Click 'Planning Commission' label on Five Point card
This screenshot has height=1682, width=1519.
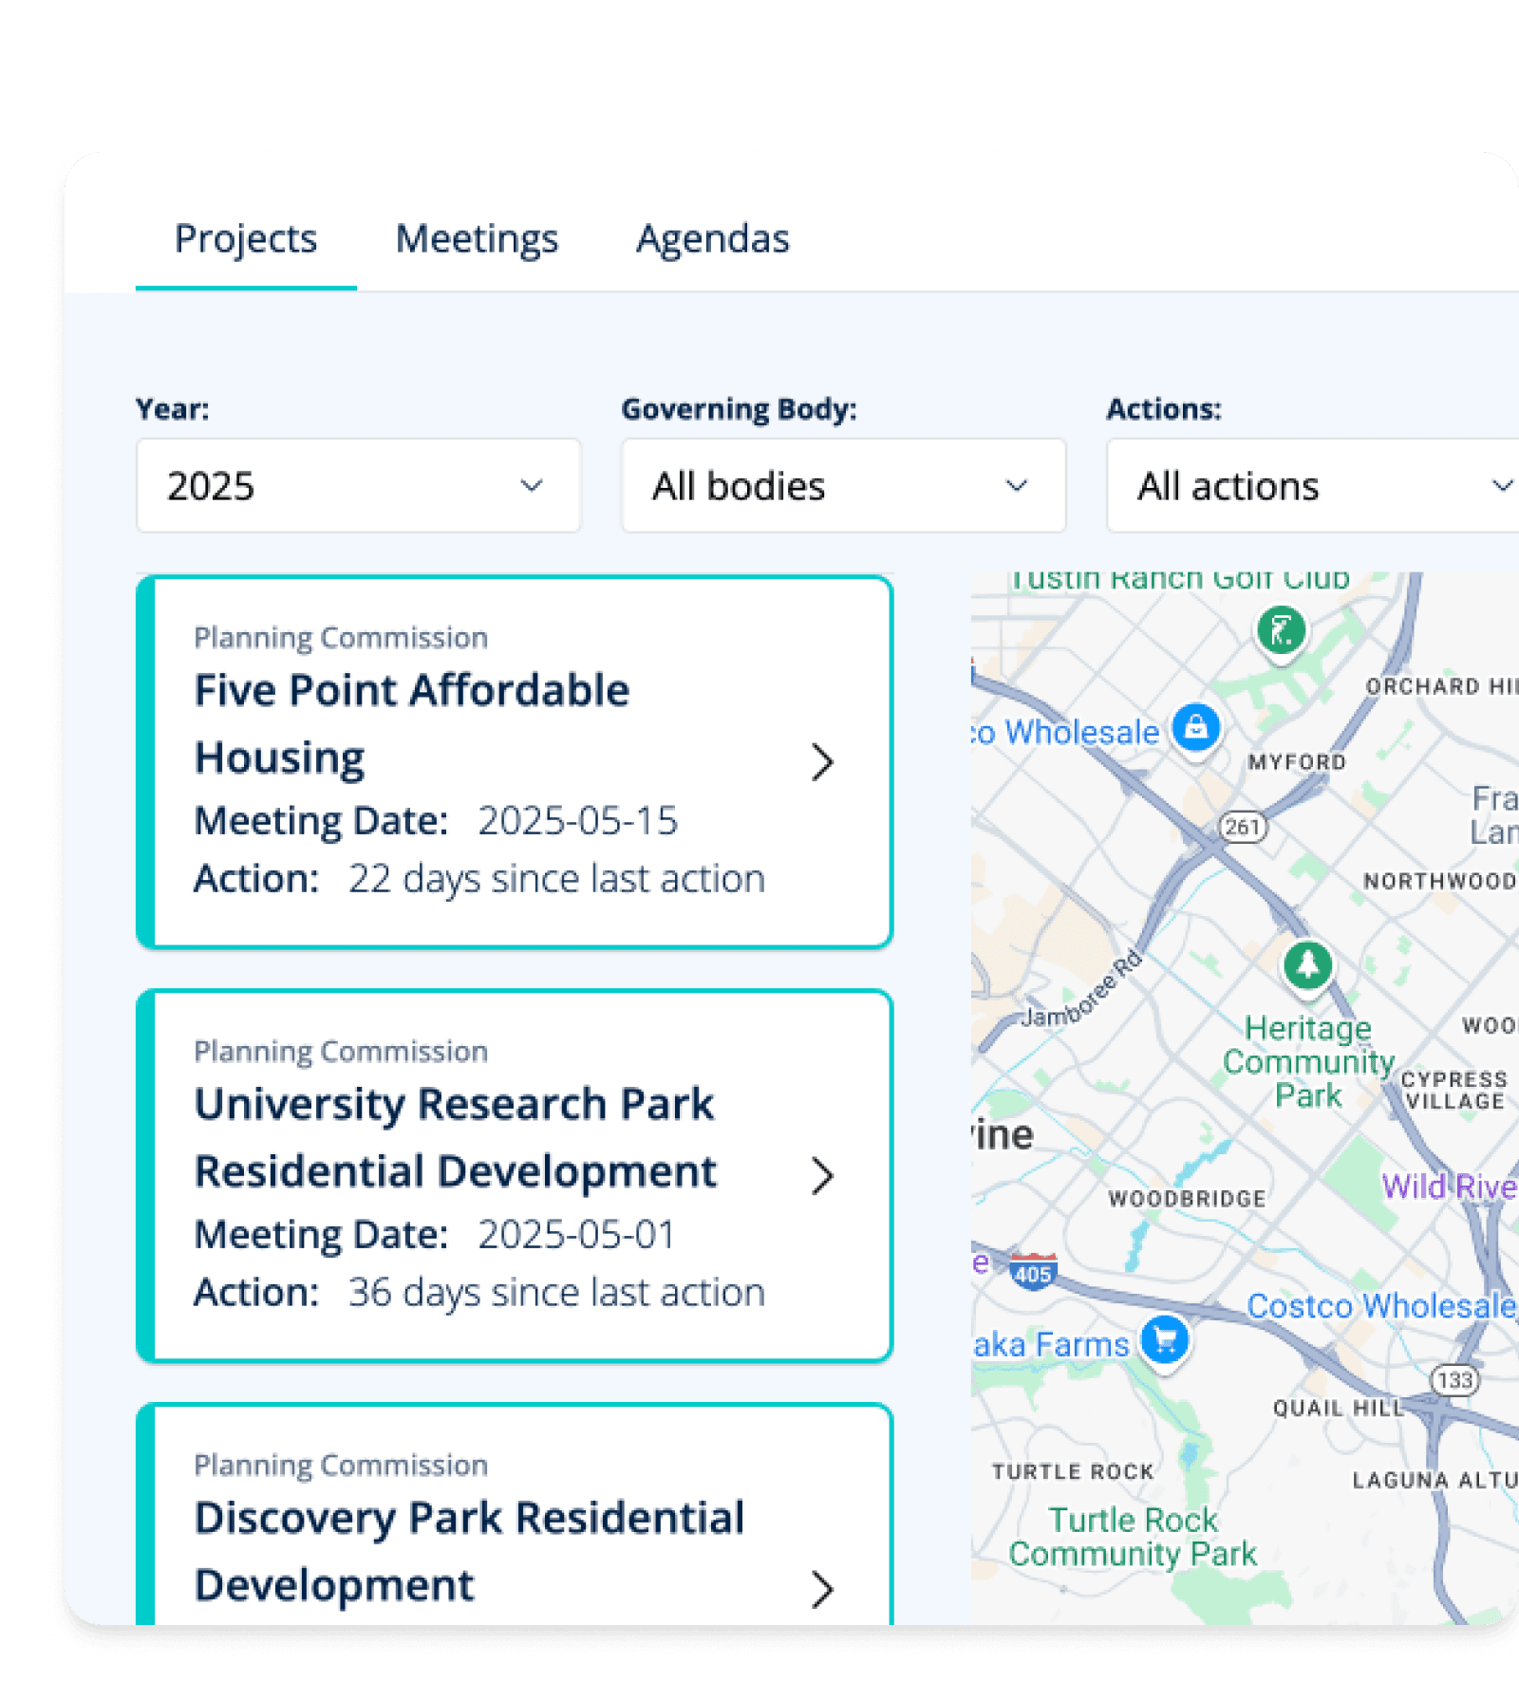click(x=341, y=637)
